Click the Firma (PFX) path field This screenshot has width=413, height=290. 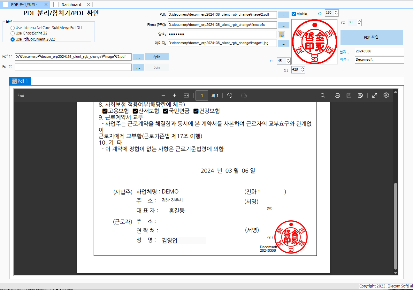tap(222, 25)
